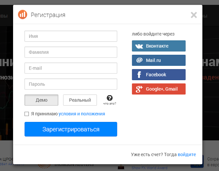This screenshot has width=219, height=171.
Task: Select the Реальный account type
Action: coord(80,100)
